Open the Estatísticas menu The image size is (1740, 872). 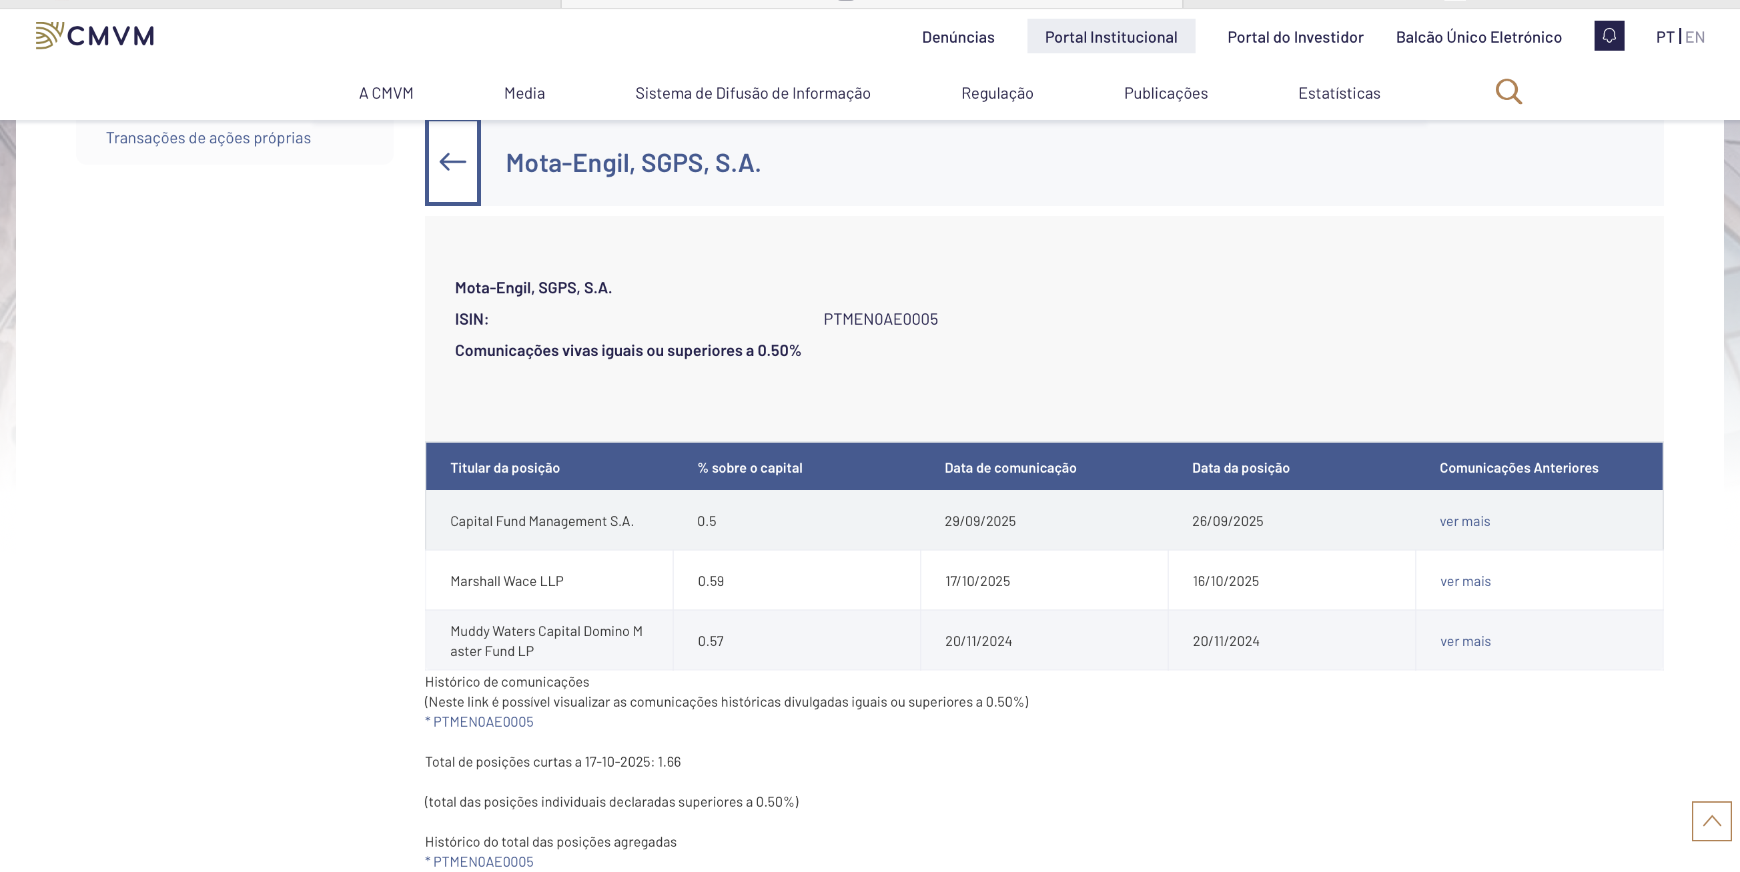tap(1339, 93)
